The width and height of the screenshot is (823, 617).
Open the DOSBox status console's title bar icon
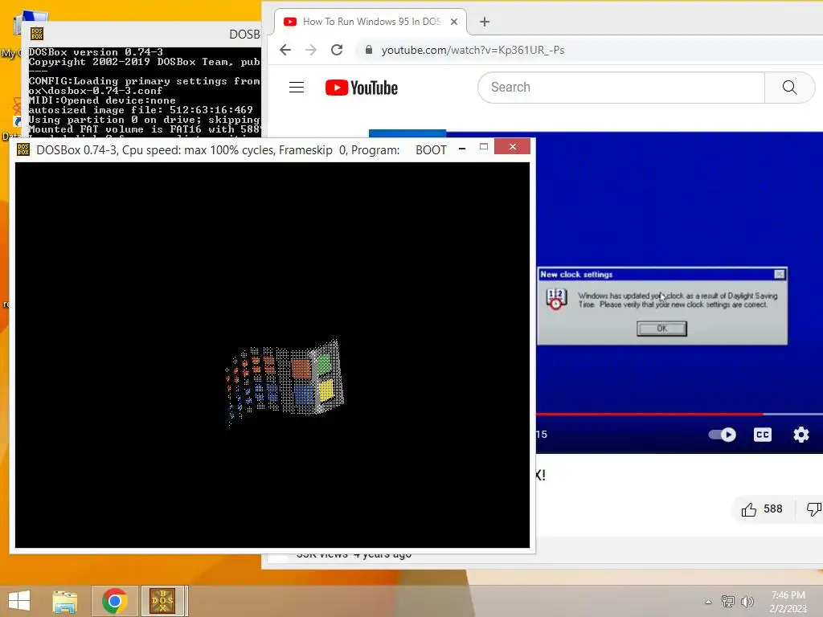(37, 34)
